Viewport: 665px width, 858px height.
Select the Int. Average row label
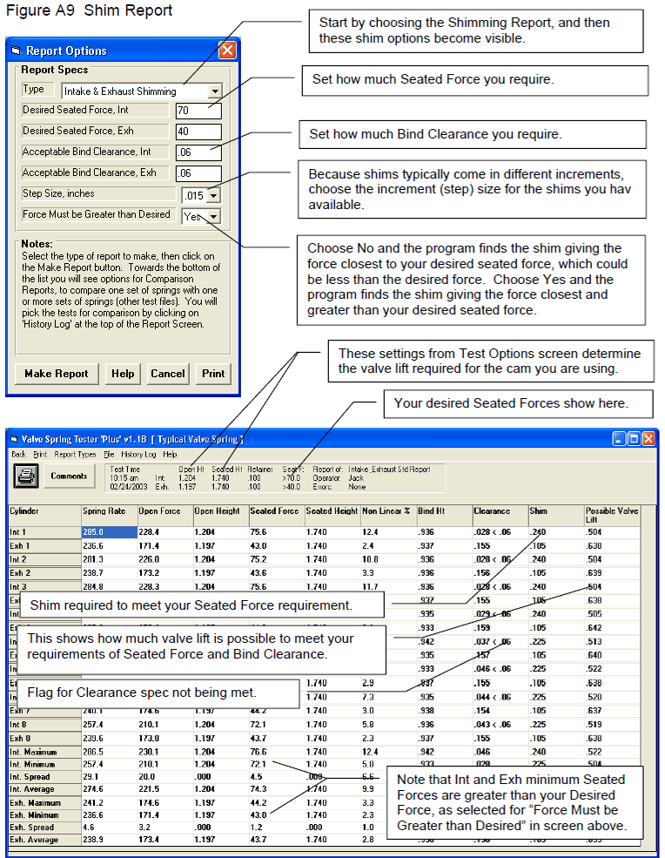pyautogui.click(x=45, y=789)
